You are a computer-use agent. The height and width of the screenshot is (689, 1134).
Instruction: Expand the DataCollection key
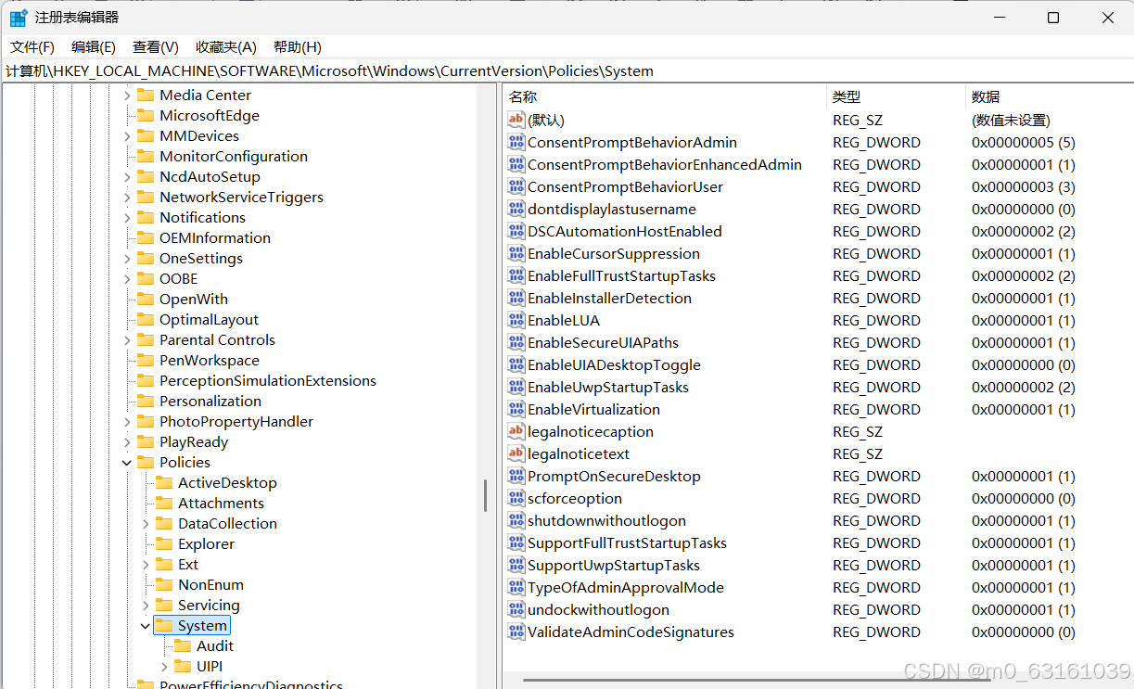pos(146,523)
